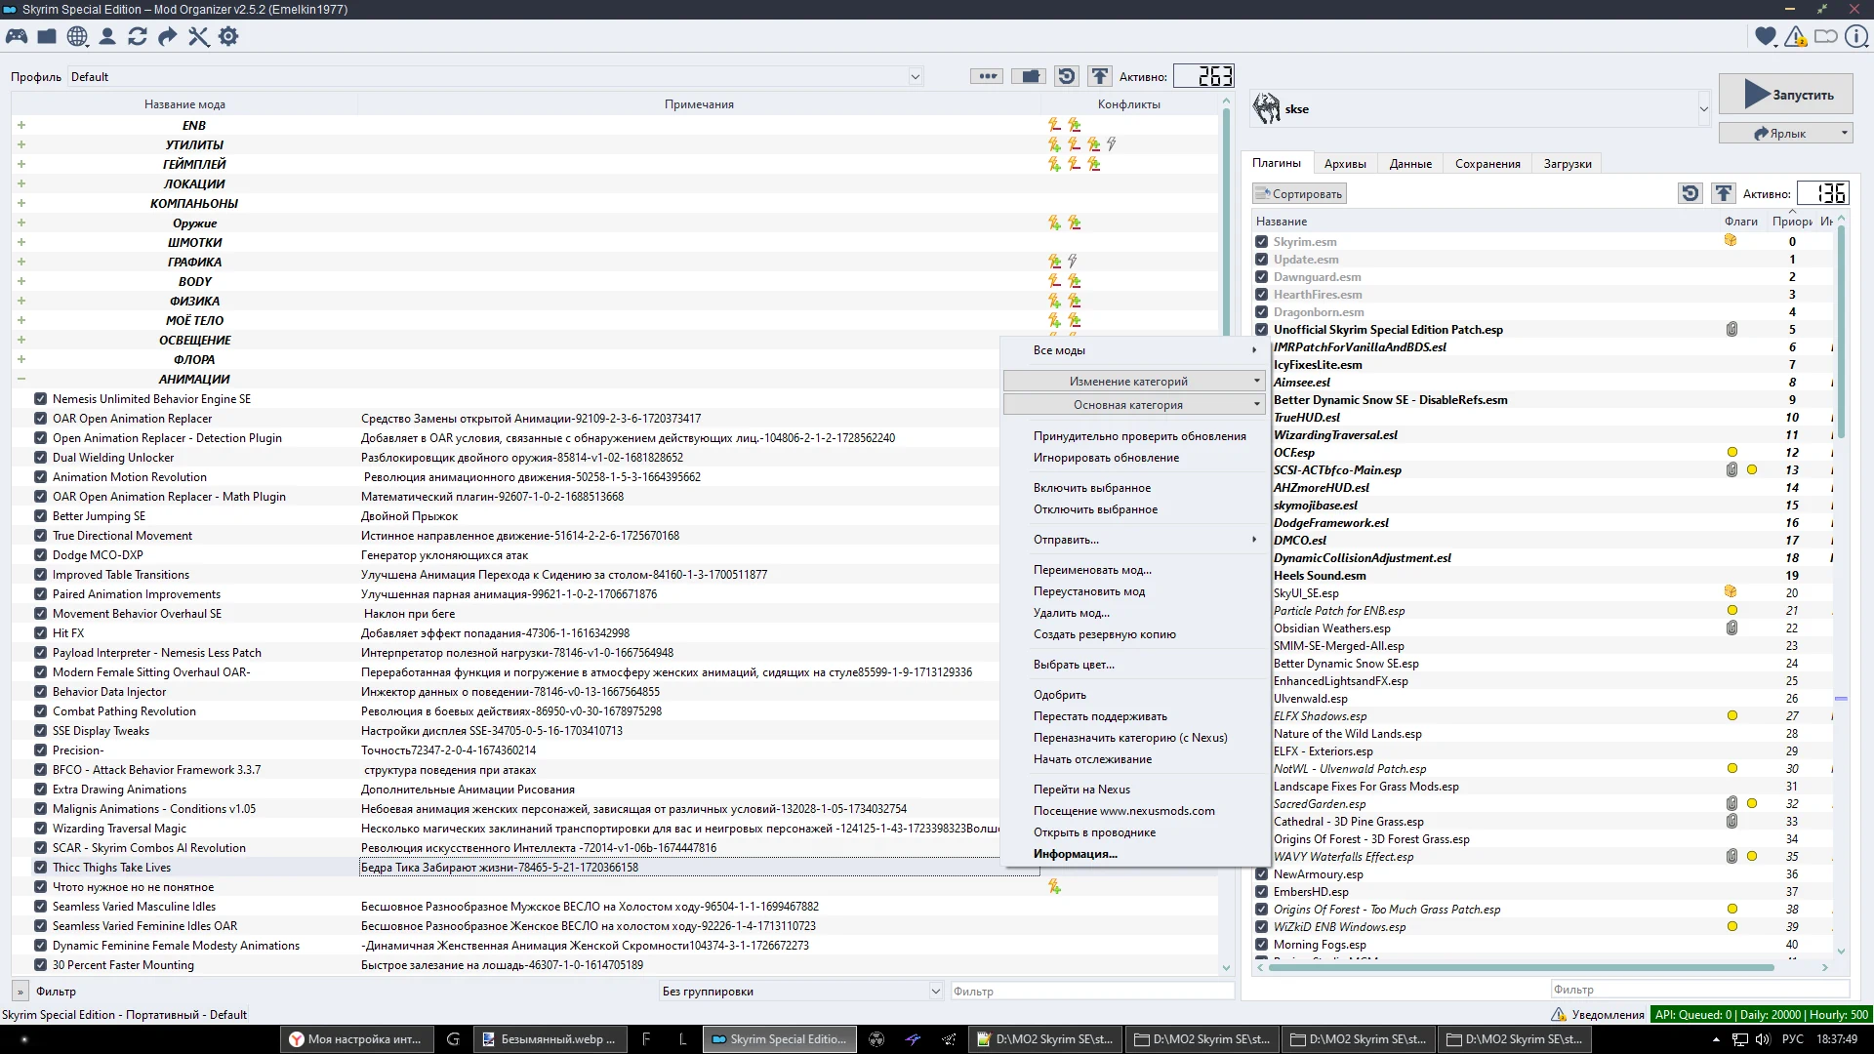Click the Запустить launch button
Image resolution: width=1874 pixels, height=1054 pixels.
tap(1785, 94)
